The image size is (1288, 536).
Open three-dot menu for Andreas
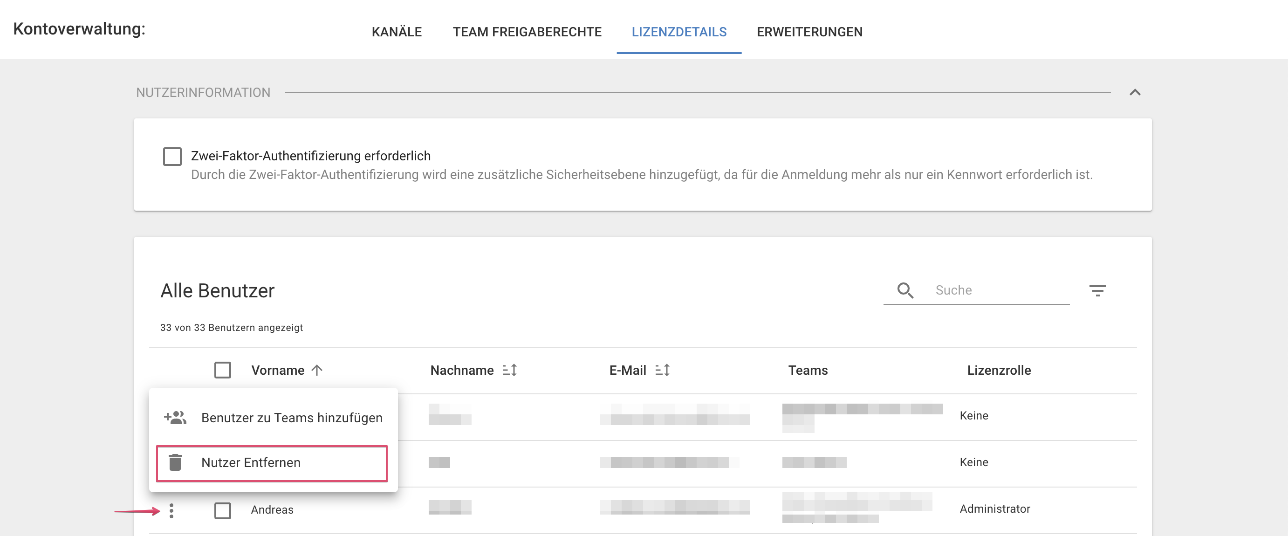[x=171, y=510]
